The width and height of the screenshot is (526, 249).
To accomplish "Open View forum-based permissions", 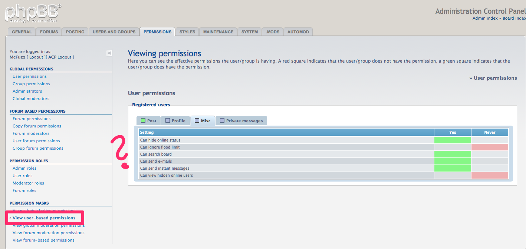I will [43, 240].
